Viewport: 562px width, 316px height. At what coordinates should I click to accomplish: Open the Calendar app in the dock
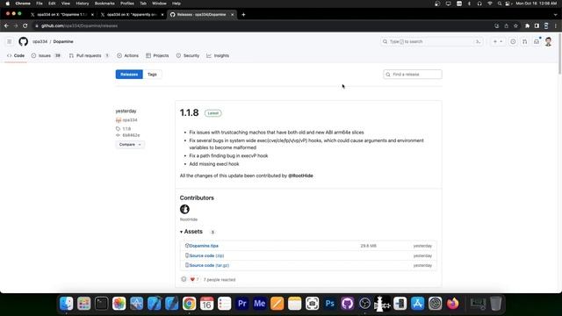(207, 304)
